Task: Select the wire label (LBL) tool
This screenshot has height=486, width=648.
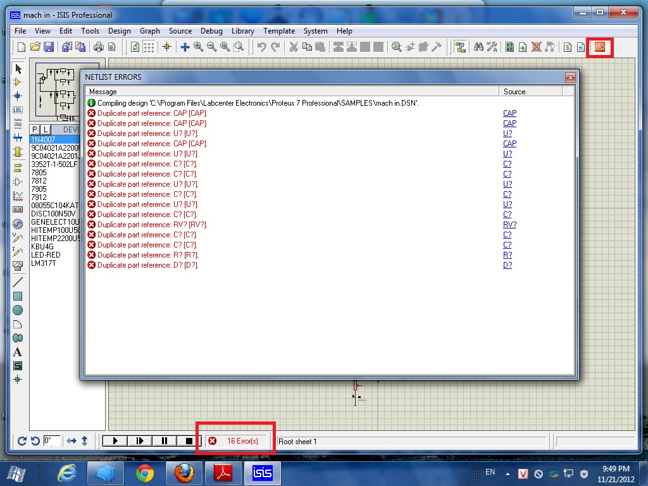Action: point(18,110)
